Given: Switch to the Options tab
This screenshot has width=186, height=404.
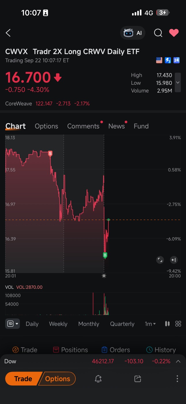Looking at the screenshot, I should 46,126.
